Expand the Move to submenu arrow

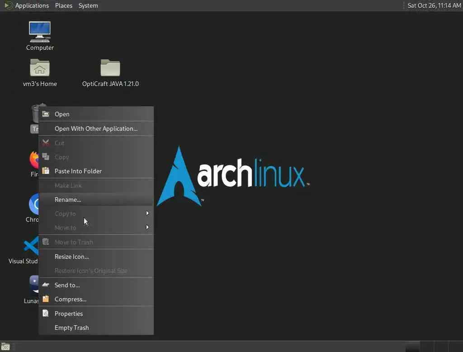[147, 227]
